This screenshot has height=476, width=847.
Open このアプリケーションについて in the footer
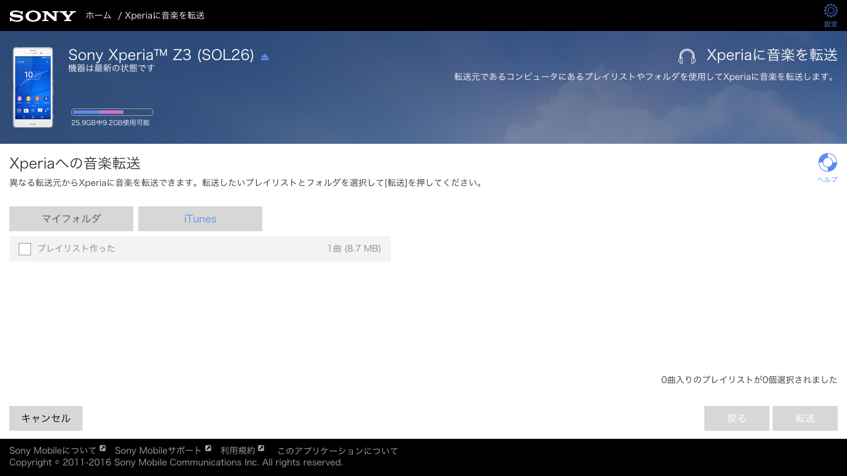click(x=337, y=451)
